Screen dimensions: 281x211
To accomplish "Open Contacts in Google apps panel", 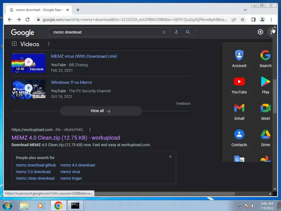I will coord(239,138).
